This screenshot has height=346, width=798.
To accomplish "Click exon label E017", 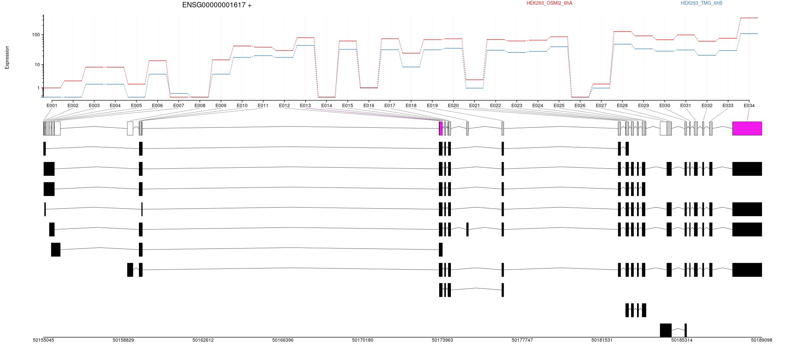I will click(390, 105).
